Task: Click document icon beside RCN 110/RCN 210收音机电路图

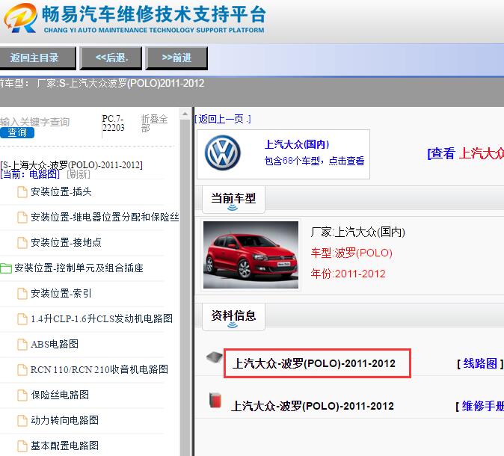Action: click(x=22, y=369)
